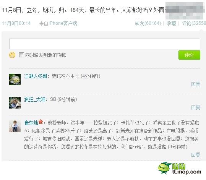Open the 崔东灿 username link
Viewport: 206px width, 180px height.
tap(31, 123)
